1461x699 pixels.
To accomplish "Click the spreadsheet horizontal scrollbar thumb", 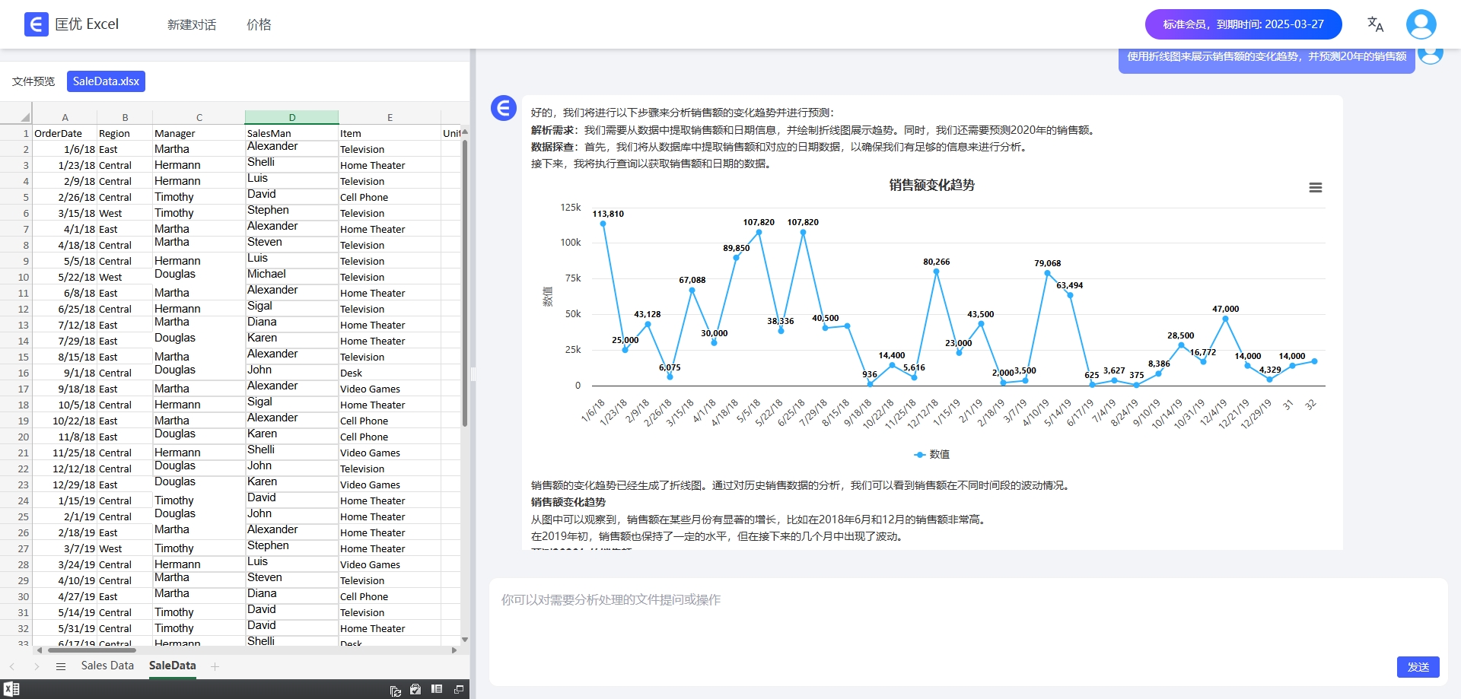I will (91, 650).
